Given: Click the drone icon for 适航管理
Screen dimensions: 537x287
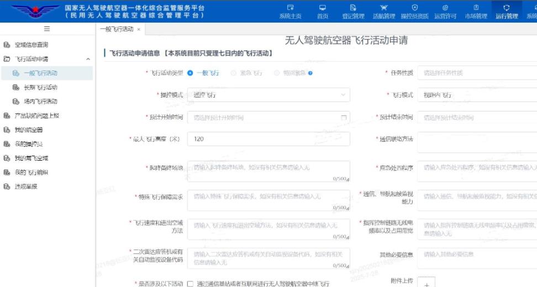Looking at the screenshot, I should click(384, 7).
